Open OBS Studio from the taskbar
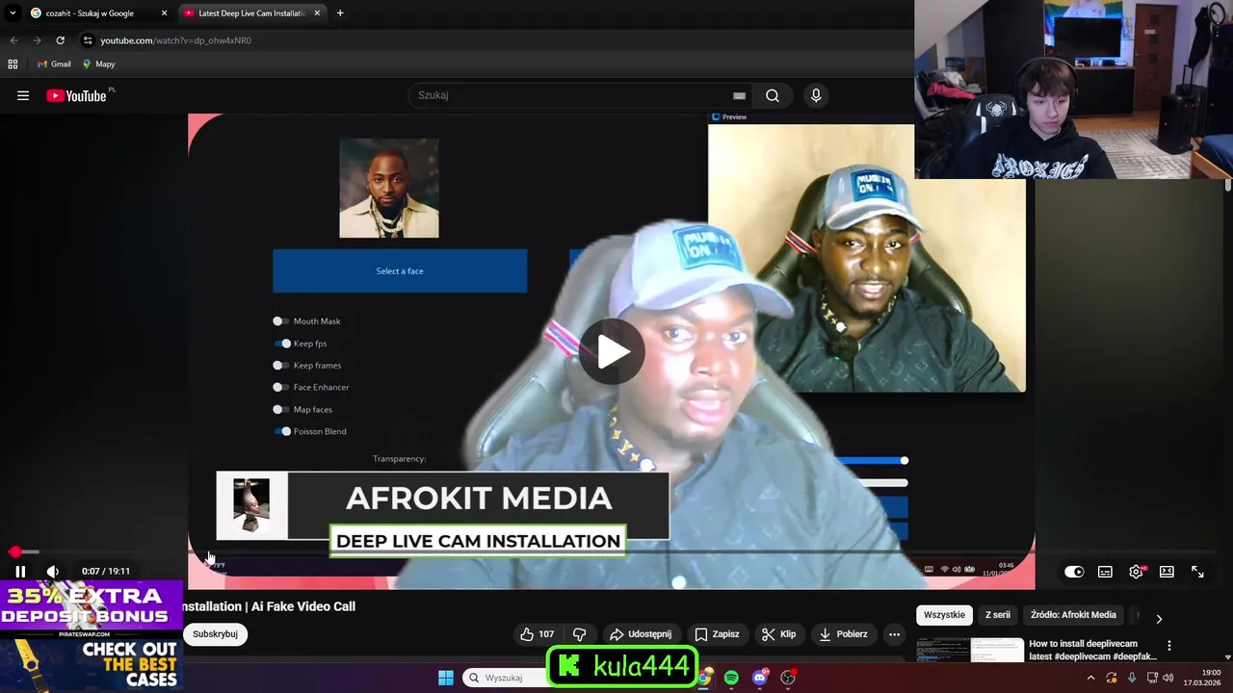 (x=788, y=678)
